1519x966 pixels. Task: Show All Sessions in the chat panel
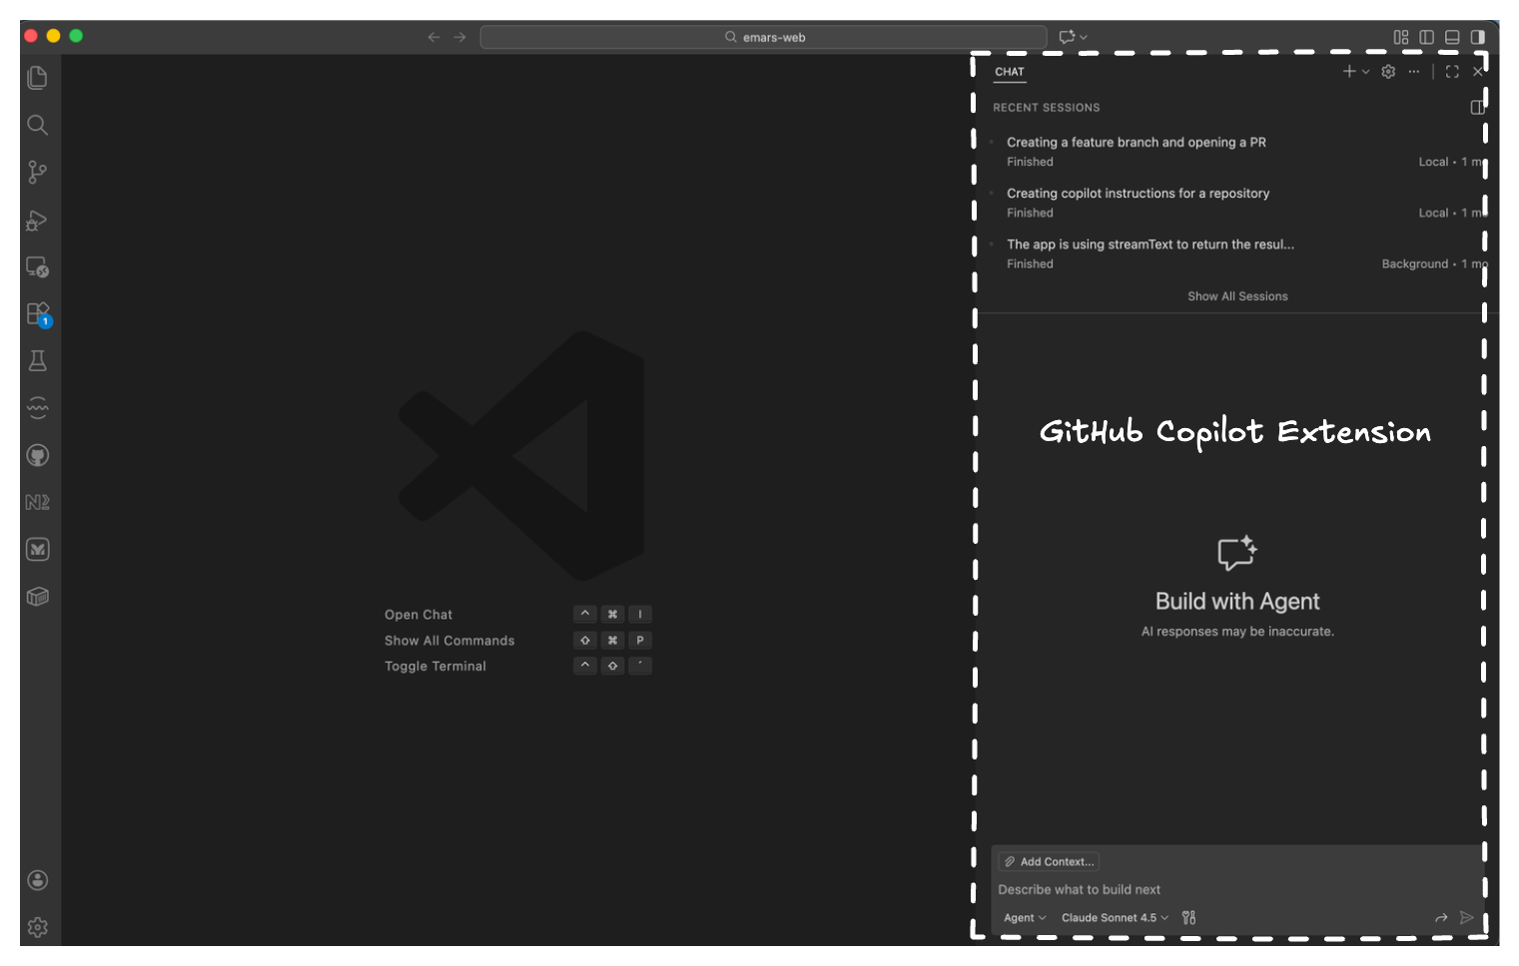coord(1237,295)
